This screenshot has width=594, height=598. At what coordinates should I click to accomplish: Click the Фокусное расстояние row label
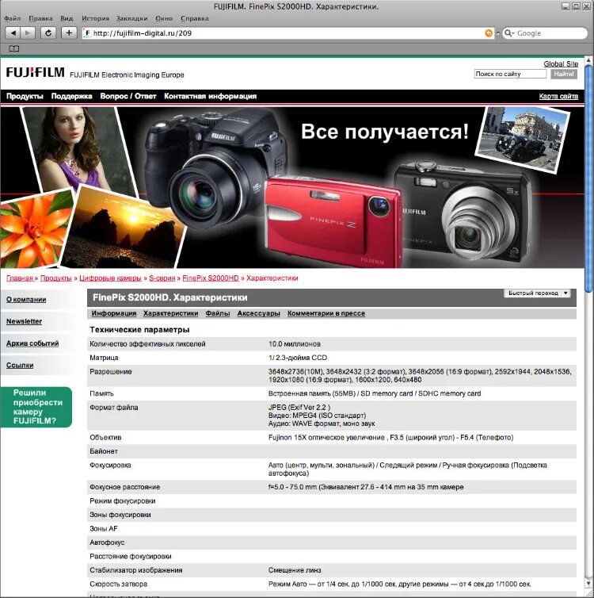click(124, 487)
